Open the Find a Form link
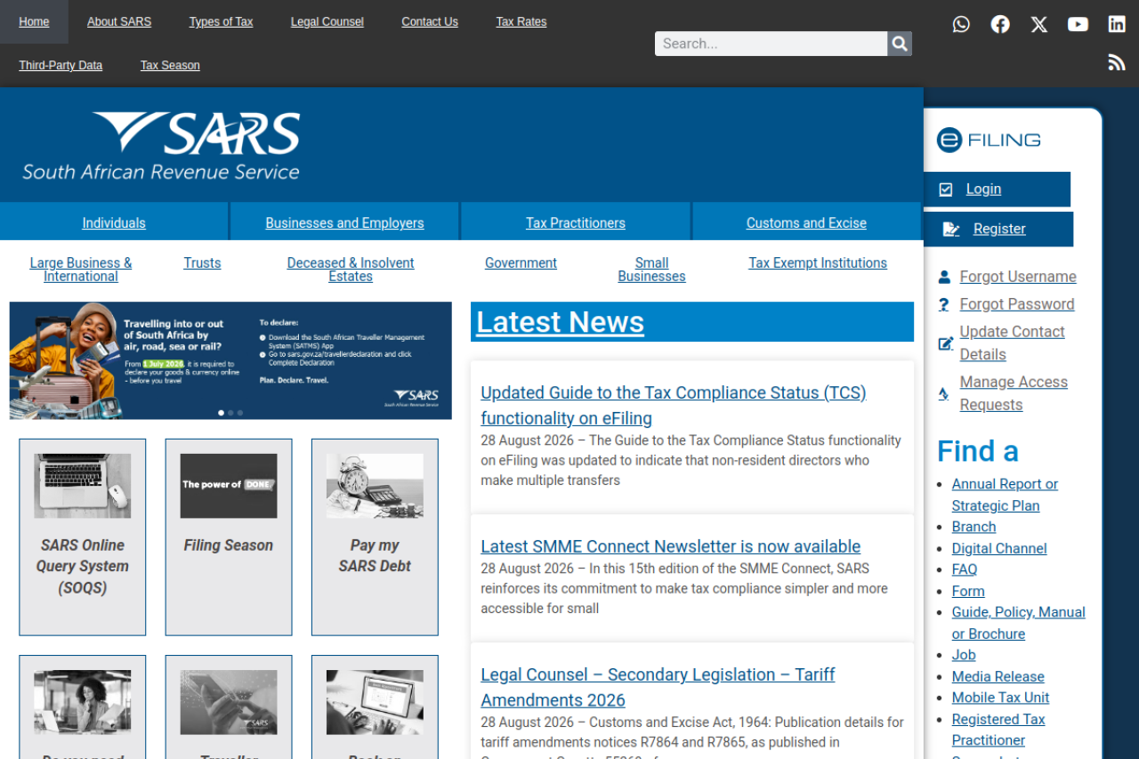Viewport: 1139px width, 759px height. pyautogui.click(x=968, y=591)
